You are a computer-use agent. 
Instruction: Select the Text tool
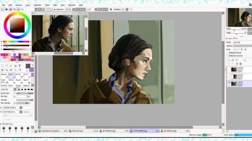click(19, 66)
